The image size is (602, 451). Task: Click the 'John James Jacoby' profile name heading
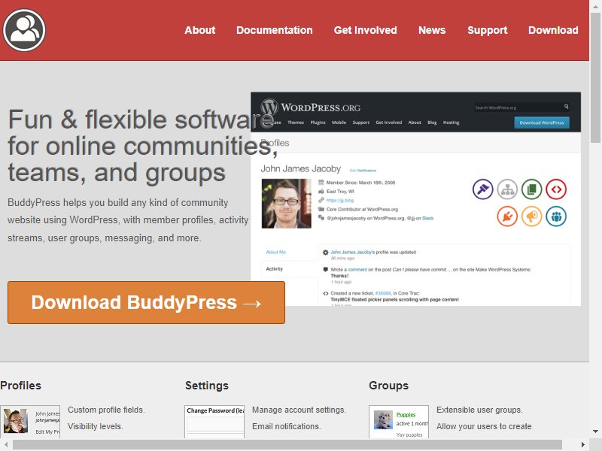click(300, 168)
